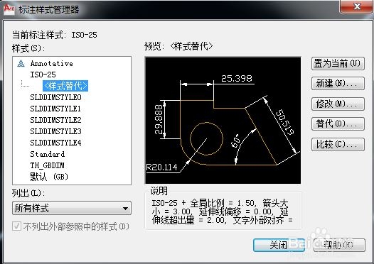This screenshot has height=264, width=374.
Task: Click the AutoCAD icon in the title bar
Action: [x=9, y=9]
